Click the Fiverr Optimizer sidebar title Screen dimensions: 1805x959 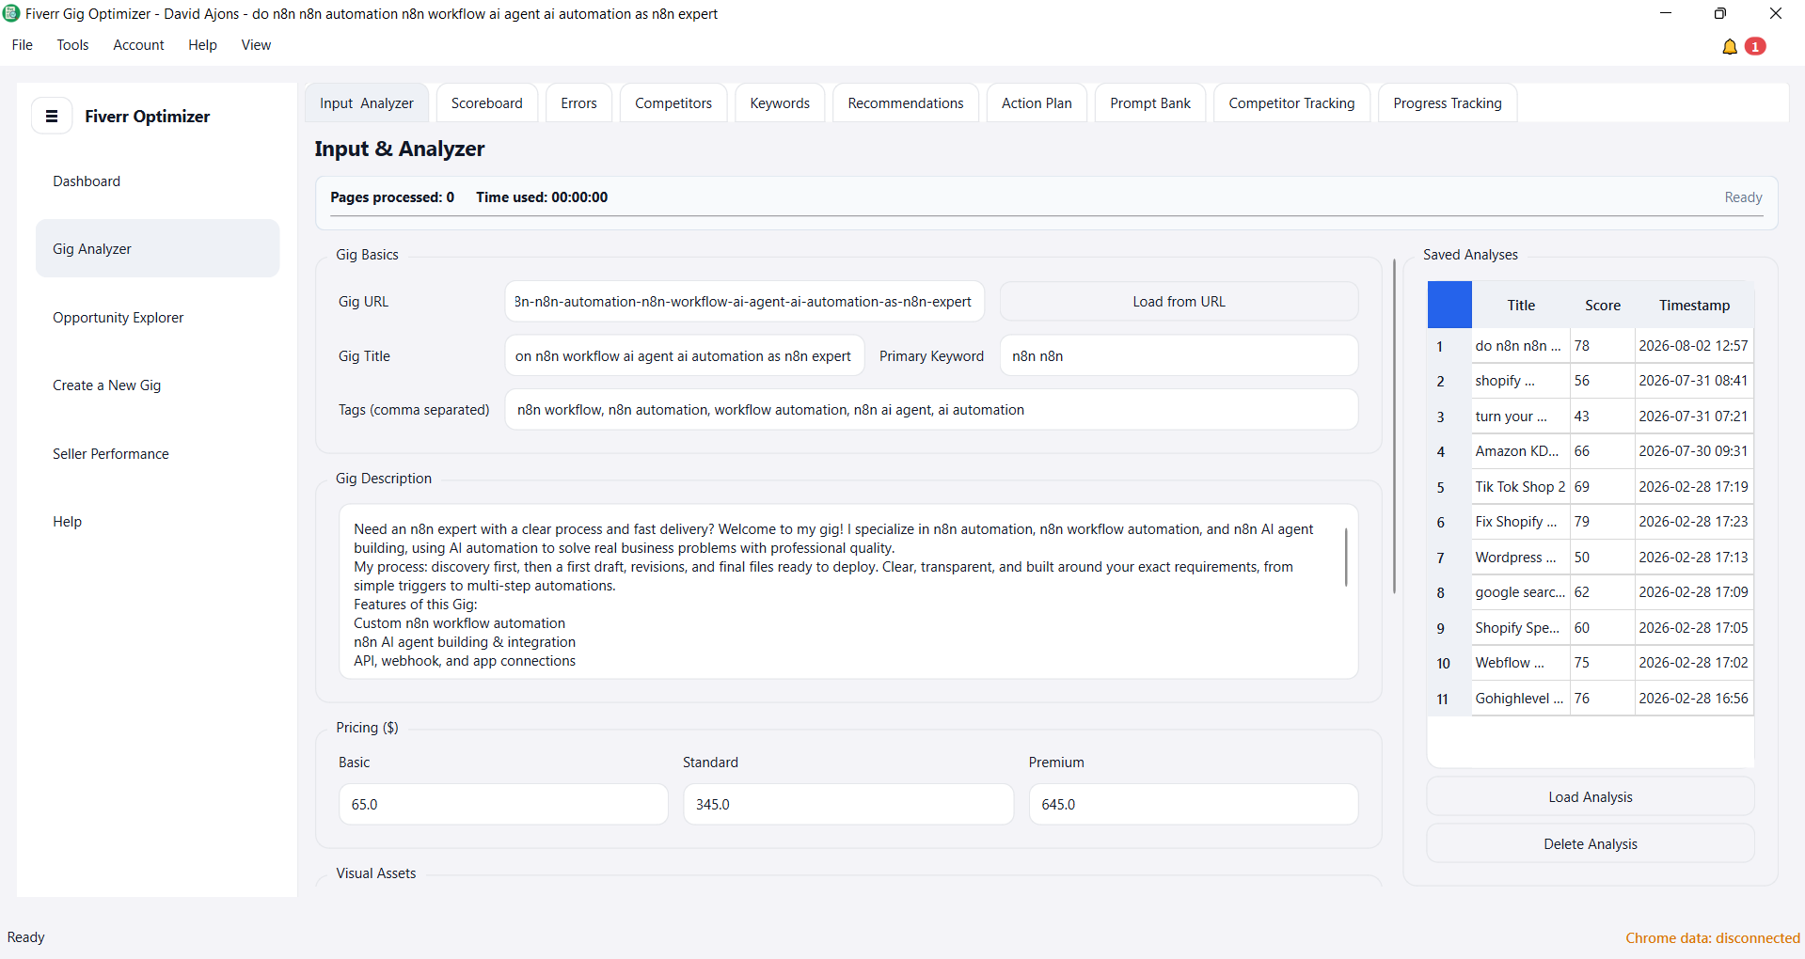[x=148, y=117]
